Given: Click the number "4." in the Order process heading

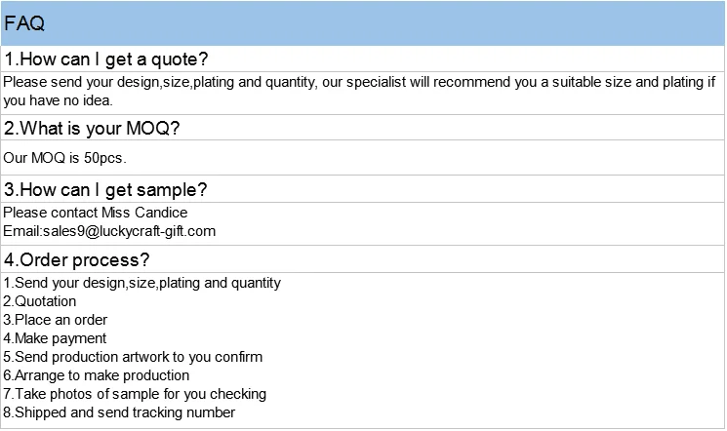Looking at the screenshot, I should pos(11,259).
